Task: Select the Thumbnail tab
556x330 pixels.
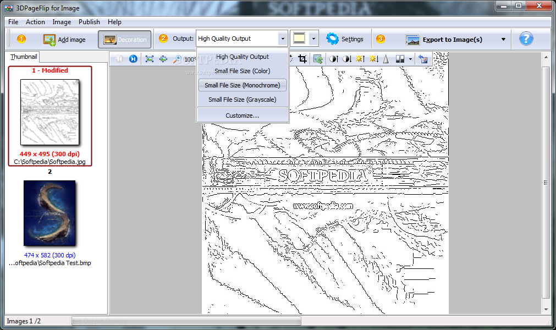Action: pos(24,57)
